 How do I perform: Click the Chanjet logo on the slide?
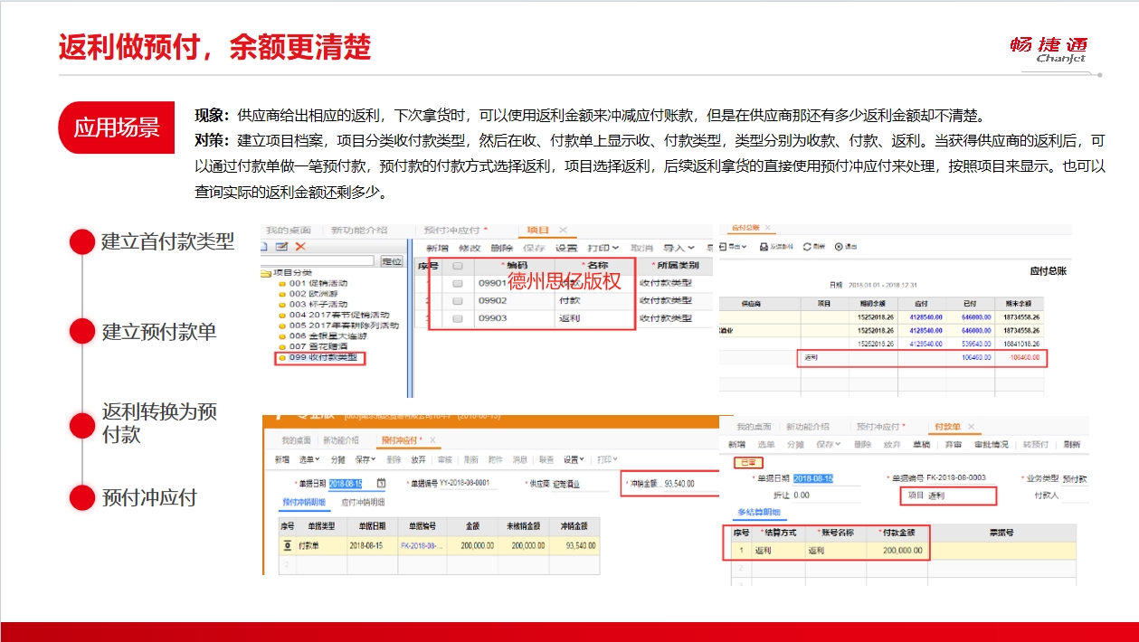[1049, 51]
